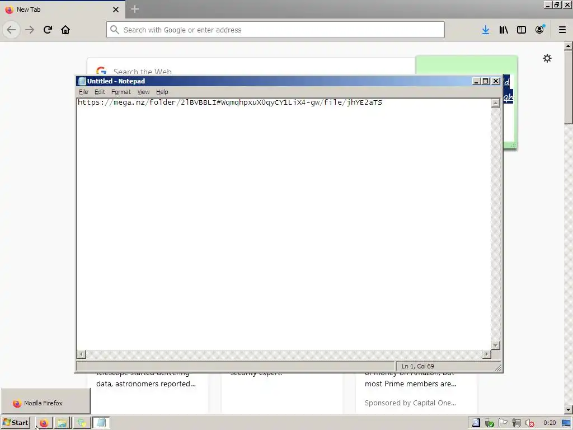This screenshot has height=430, width=573.
Task: Click Notepad taskbar button
Action: tap(101, 423)
